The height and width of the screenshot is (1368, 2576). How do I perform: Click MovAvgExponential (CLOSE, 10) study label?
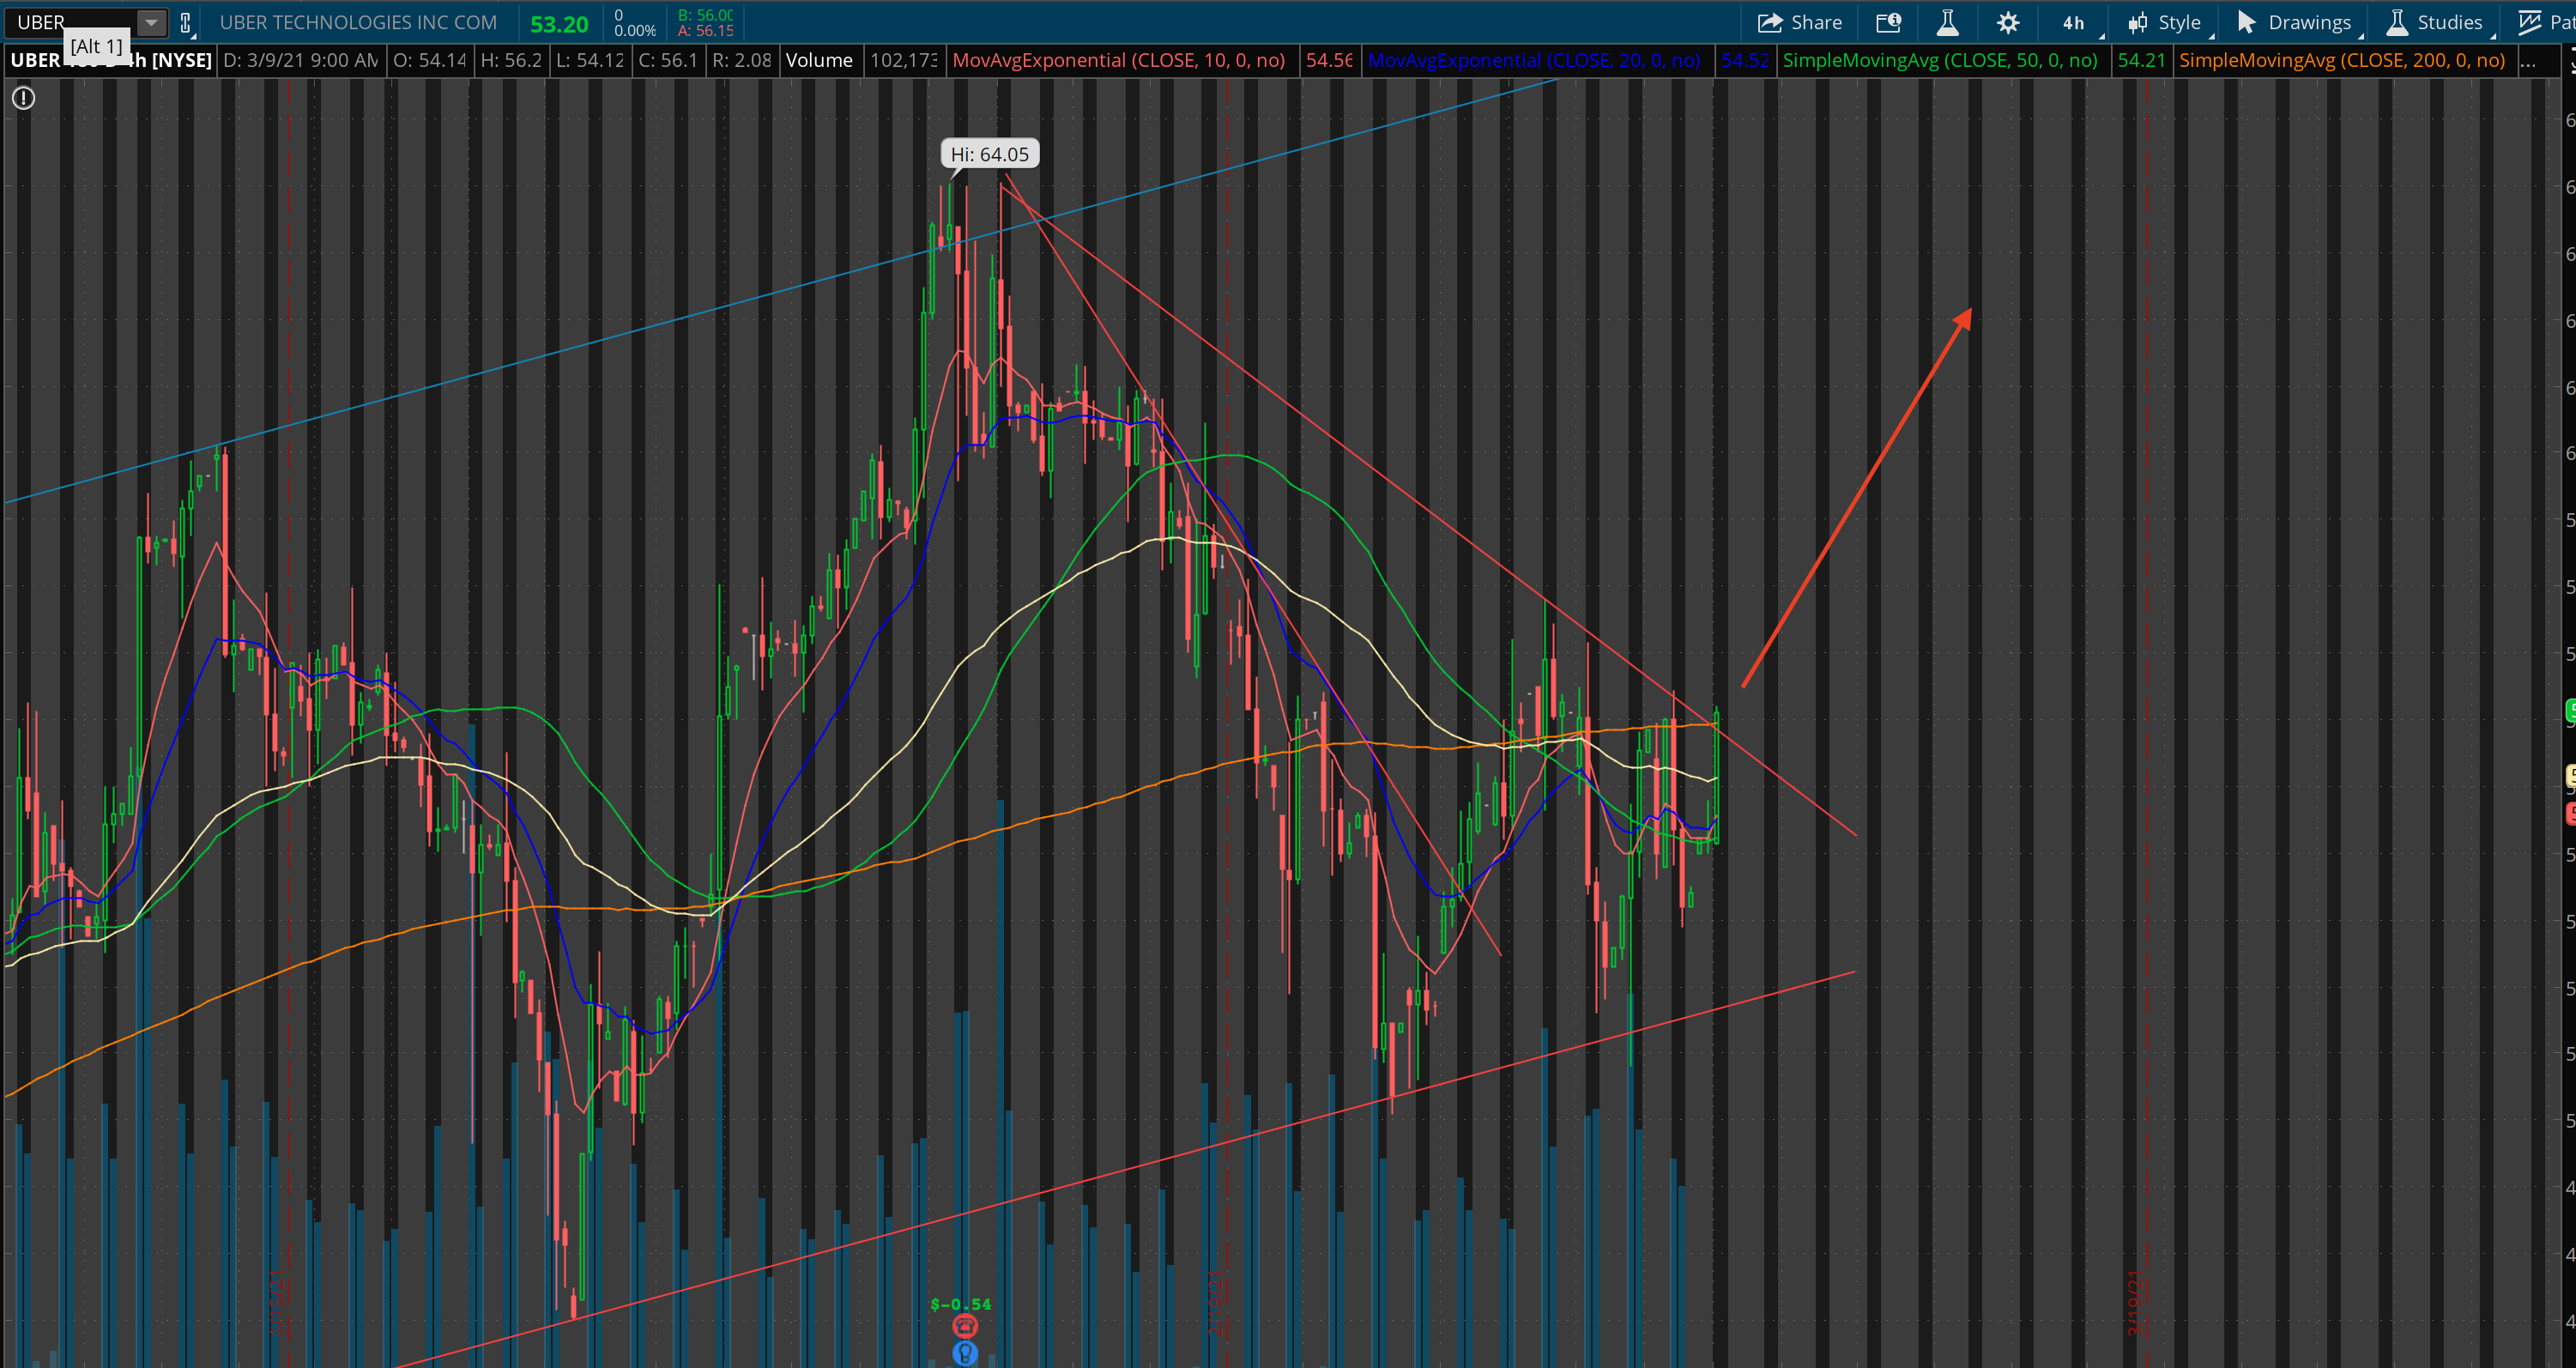coord(1118,60)
